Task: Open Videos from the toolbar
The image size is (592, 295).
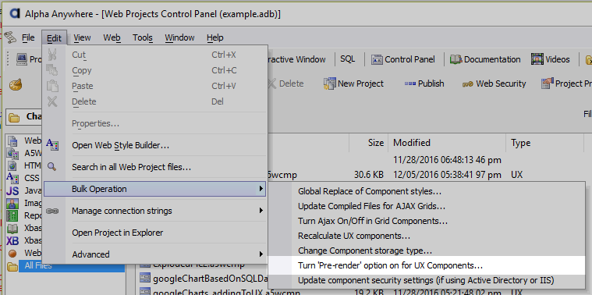Action: click(551, 59)
